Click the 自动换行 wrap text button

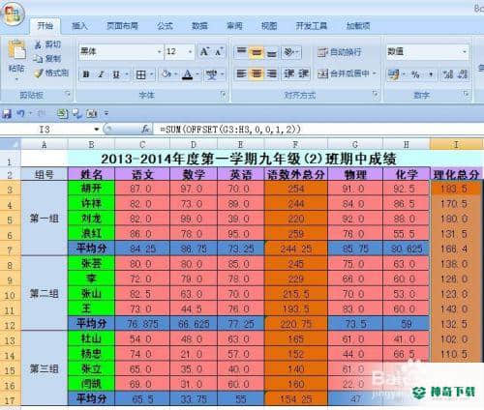340,52
